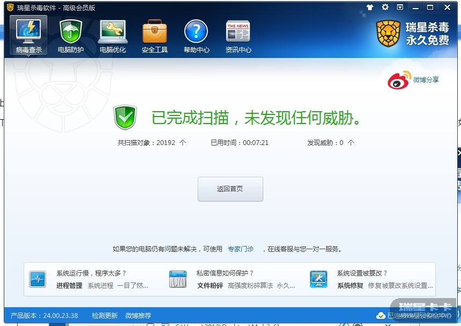Click 系统运行慢，程序太多？ heading

tap(91, 273)
